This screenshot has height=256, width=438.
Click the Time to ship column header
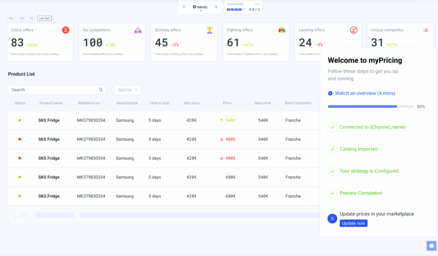(x=159, y=103)
